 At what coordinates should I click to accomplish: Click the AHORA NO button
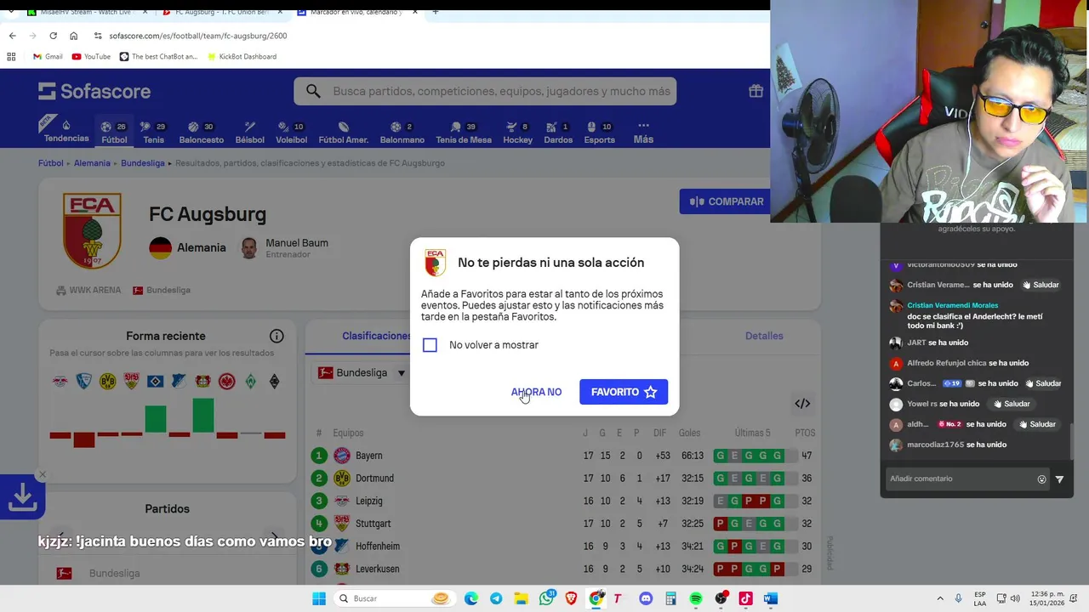536,392
